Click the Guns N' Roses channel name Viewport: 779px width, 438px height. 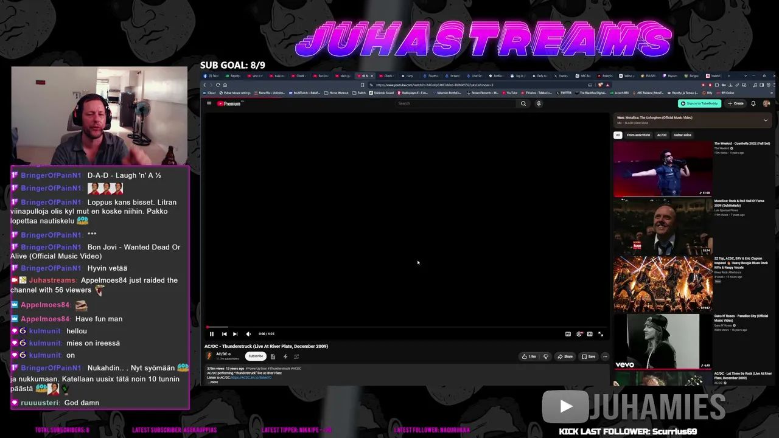[x=723, y=325]
